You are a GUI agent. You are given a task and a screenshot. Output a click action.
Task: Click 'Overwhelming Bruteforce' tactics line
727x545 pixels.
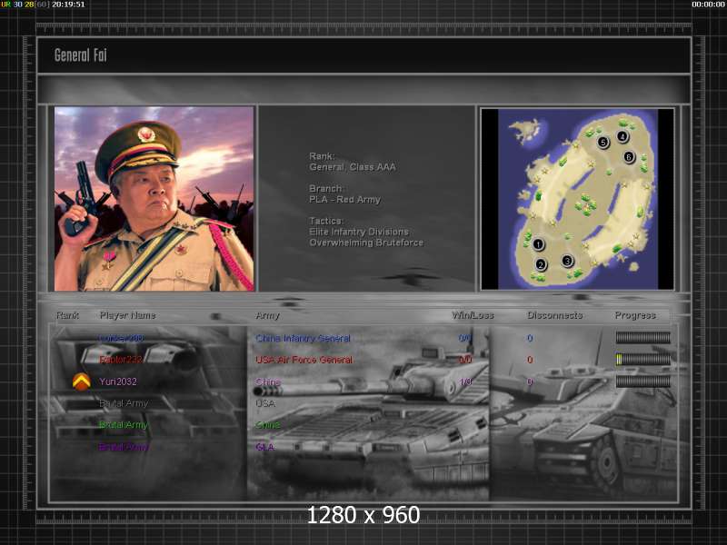tap(366, 243)
